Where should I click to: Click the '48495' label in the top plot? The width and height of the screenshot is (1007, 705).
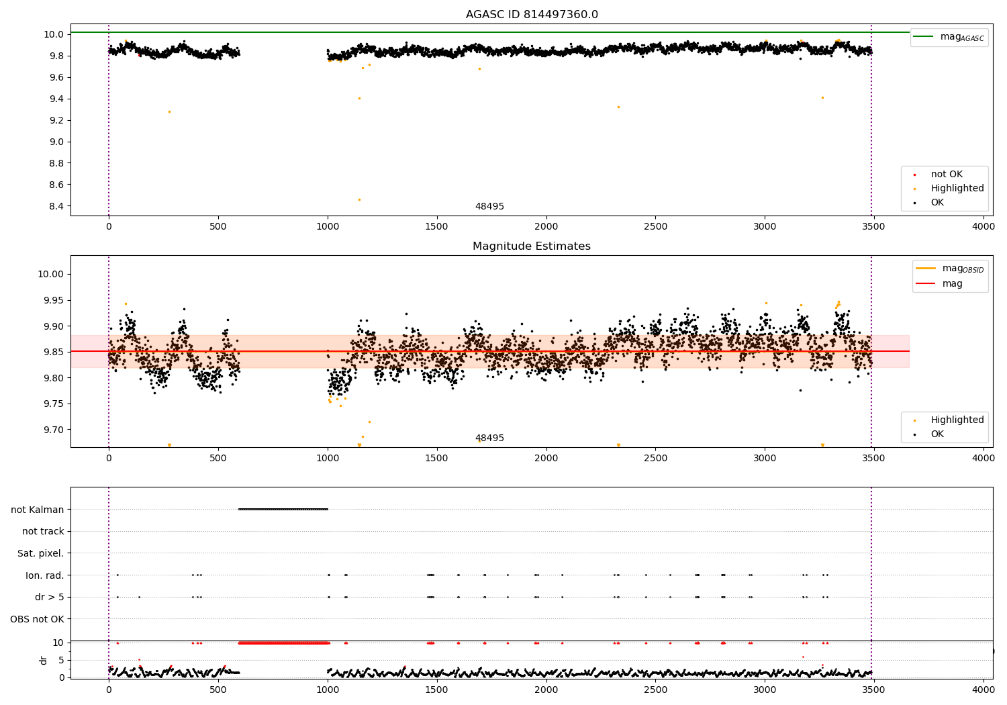489,207
